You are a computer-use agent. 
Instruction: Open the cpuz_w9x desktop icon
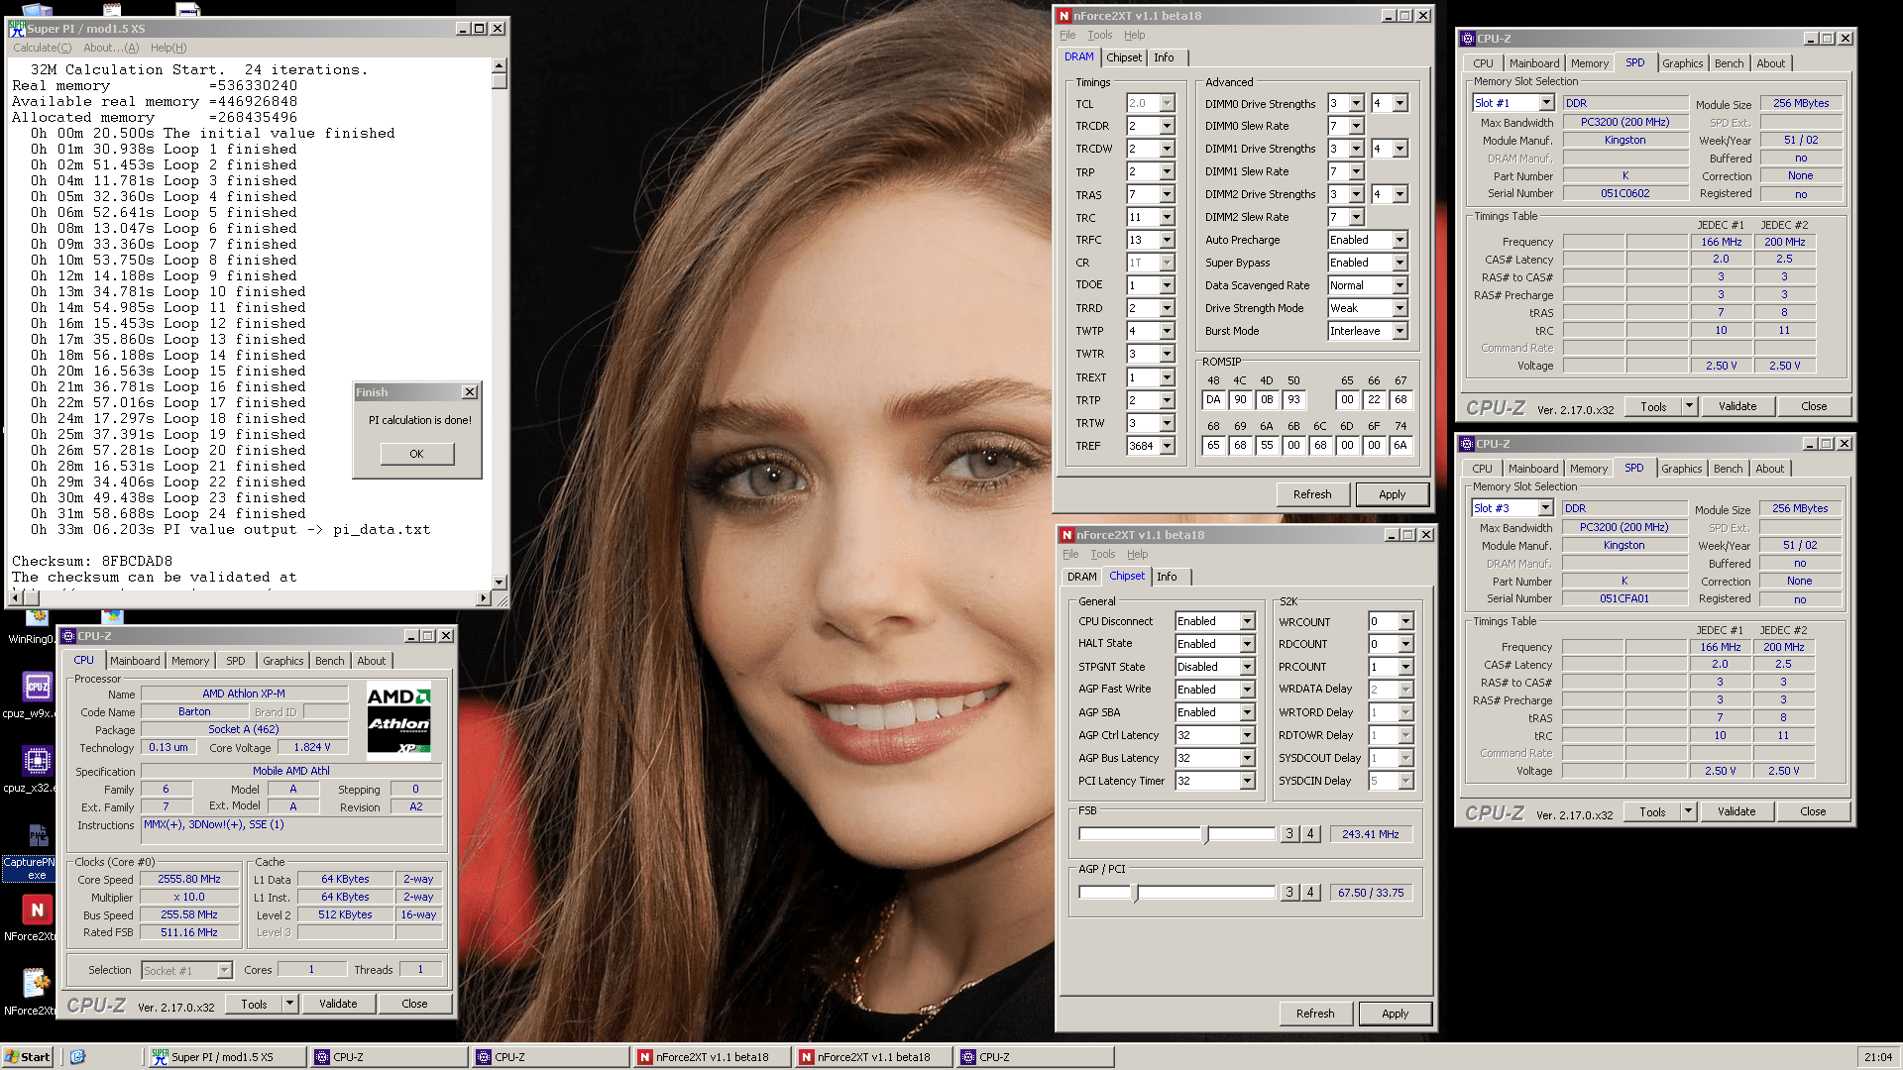[37, 687]
